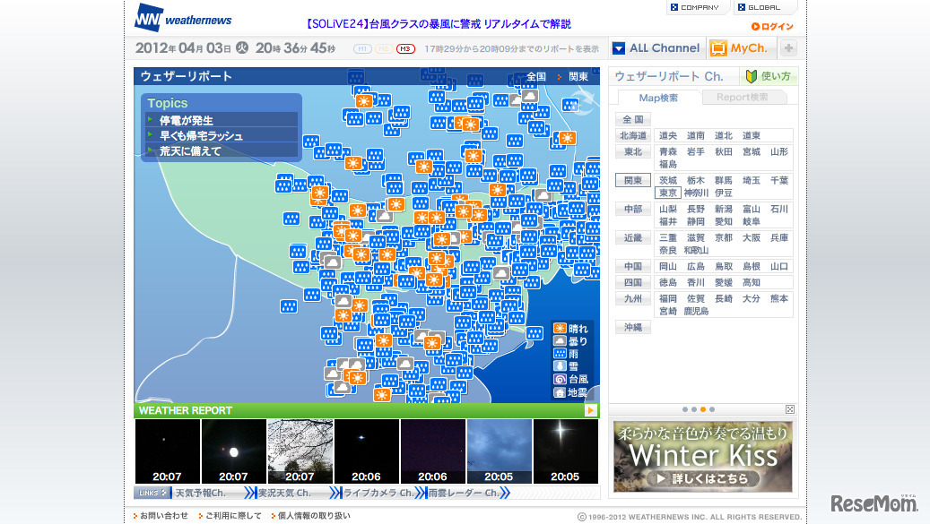The width and height of the screenshot is (930, 524).
Task: Select the Map検索 tab
Action: pos(658,98)
